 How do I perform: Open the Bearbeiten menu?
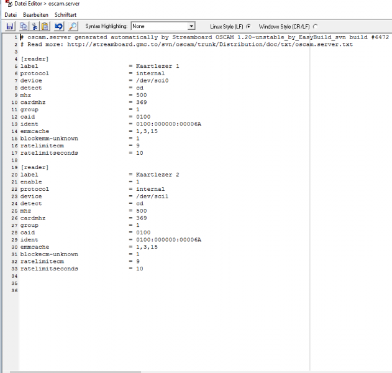click(35, 14)
